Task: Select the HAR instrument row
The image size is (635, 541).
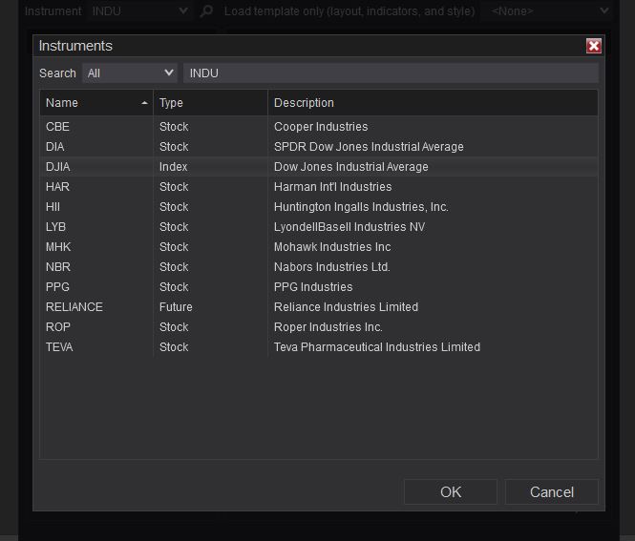Action: coord(319,187)
